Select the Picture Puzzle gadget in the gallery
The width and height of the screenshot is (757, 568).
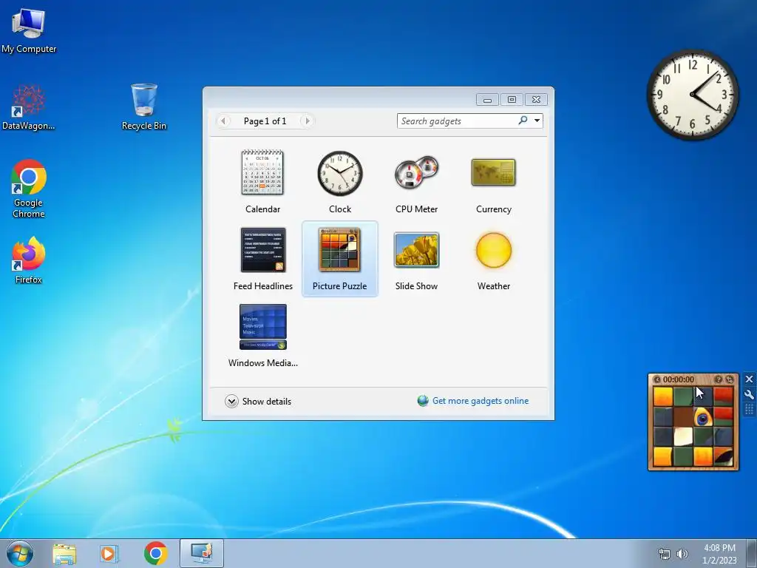(x=340, y=259)
